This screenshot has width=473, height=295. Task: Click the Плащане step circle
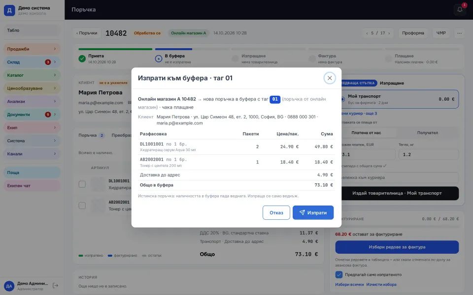pyautogui.click(x=389, y=59)
